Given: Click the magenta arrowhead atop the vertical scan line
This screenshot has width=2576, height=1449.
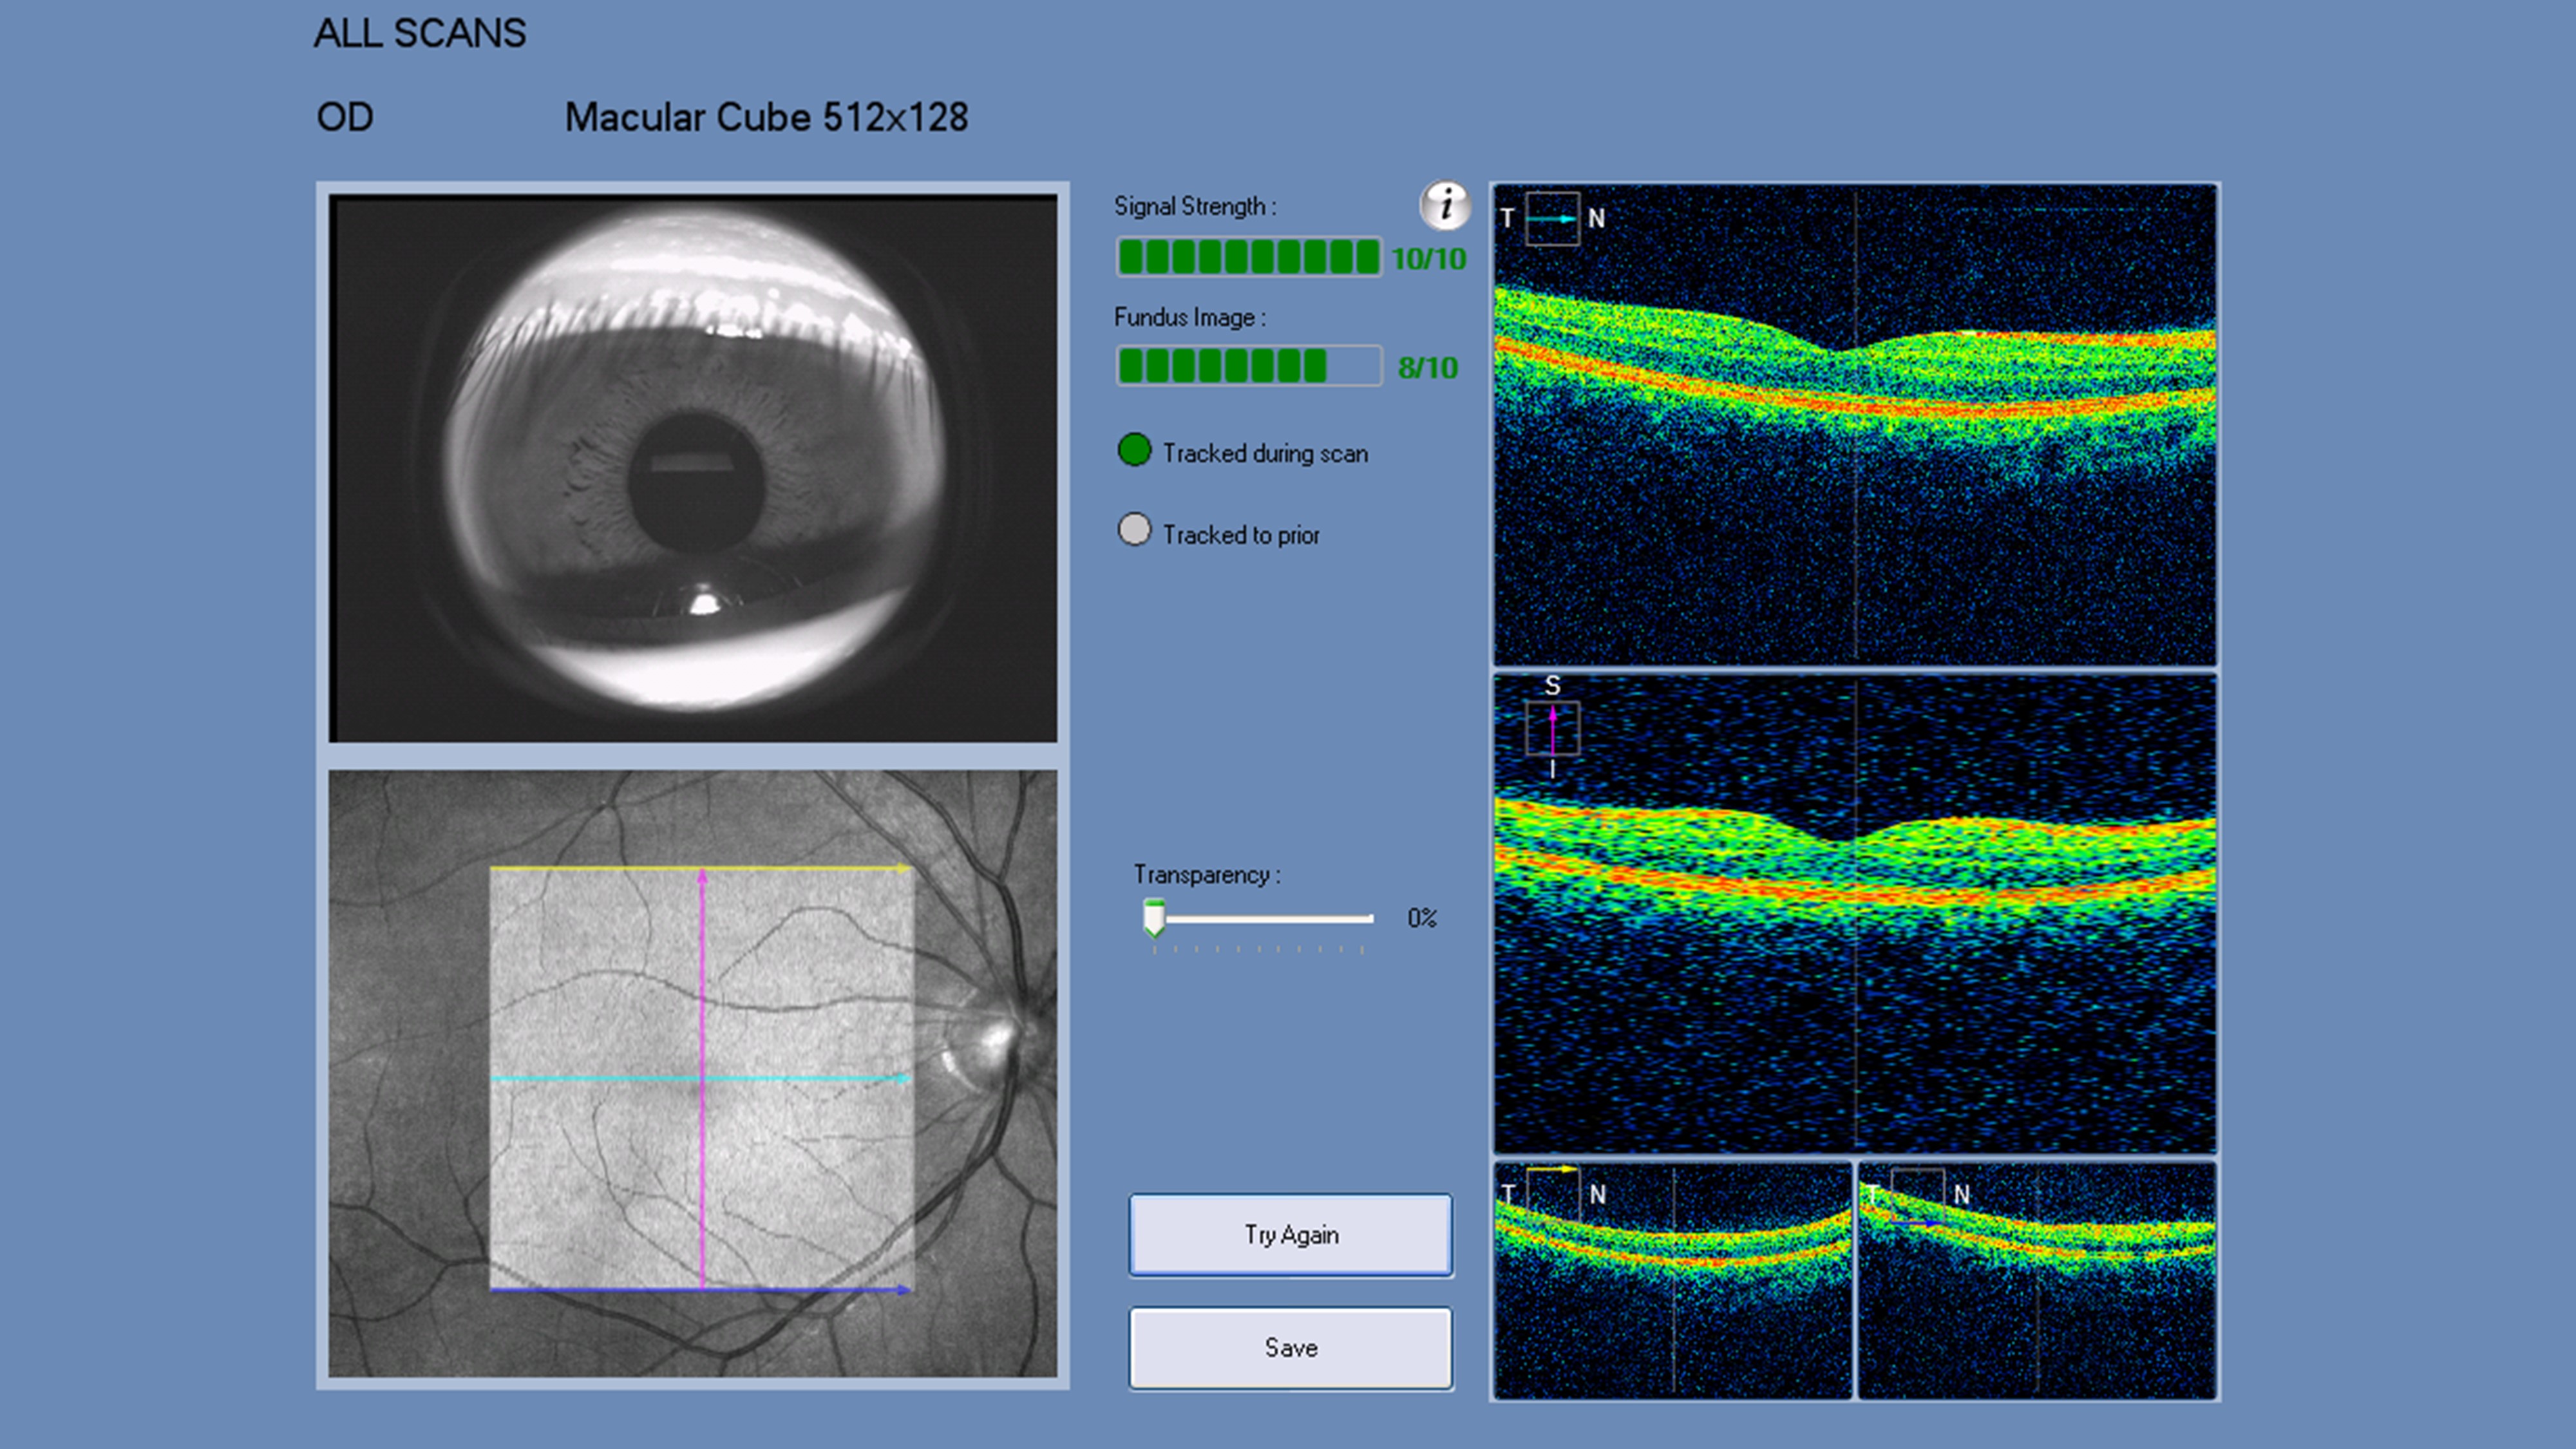Looking at the screenshot, I should (702, 878).
